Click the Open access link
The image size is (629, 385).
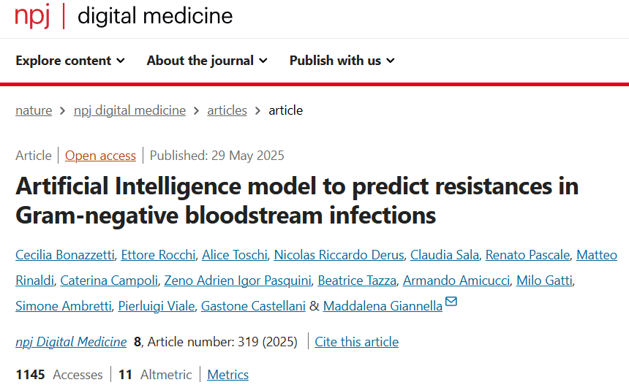[100, 156]
